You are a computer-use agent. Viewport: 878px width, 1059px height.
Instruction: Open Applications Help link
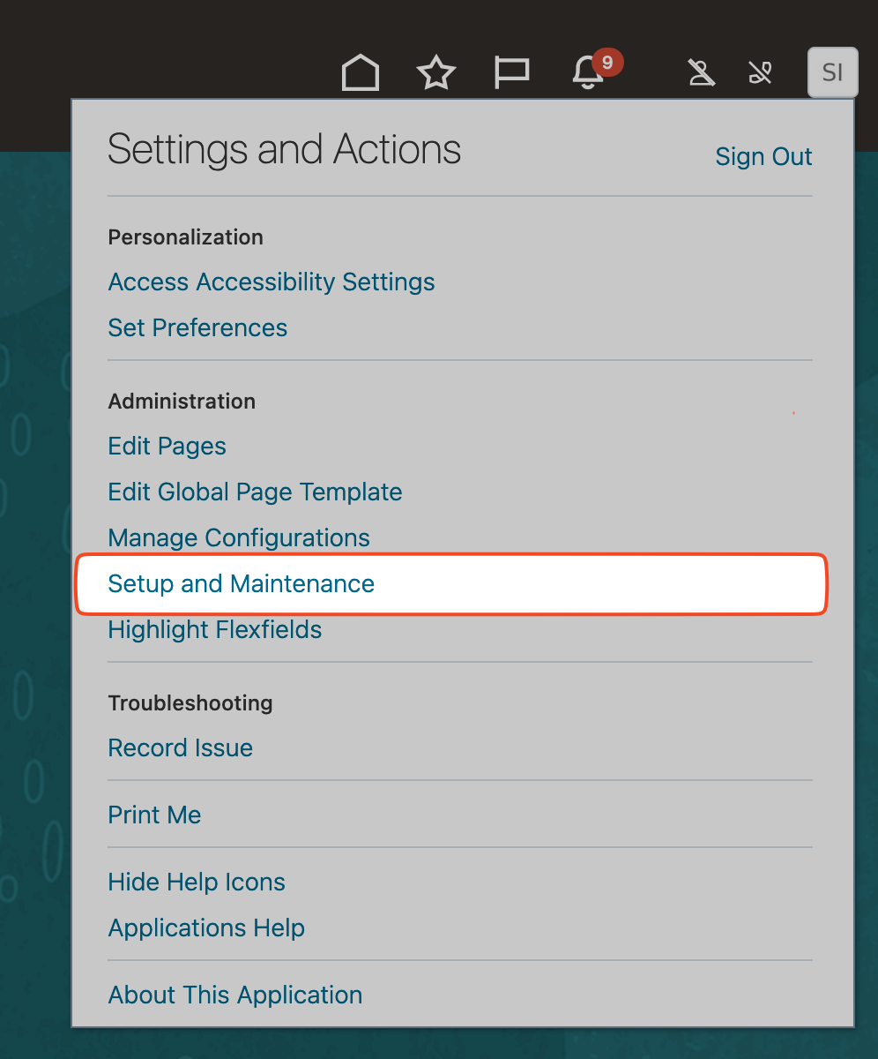tap(206, 928)
